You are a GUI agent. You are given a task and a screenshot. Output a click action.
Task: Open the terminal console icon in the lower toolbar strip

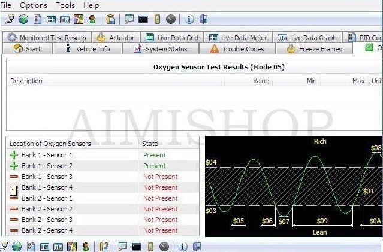coord(136,247)
